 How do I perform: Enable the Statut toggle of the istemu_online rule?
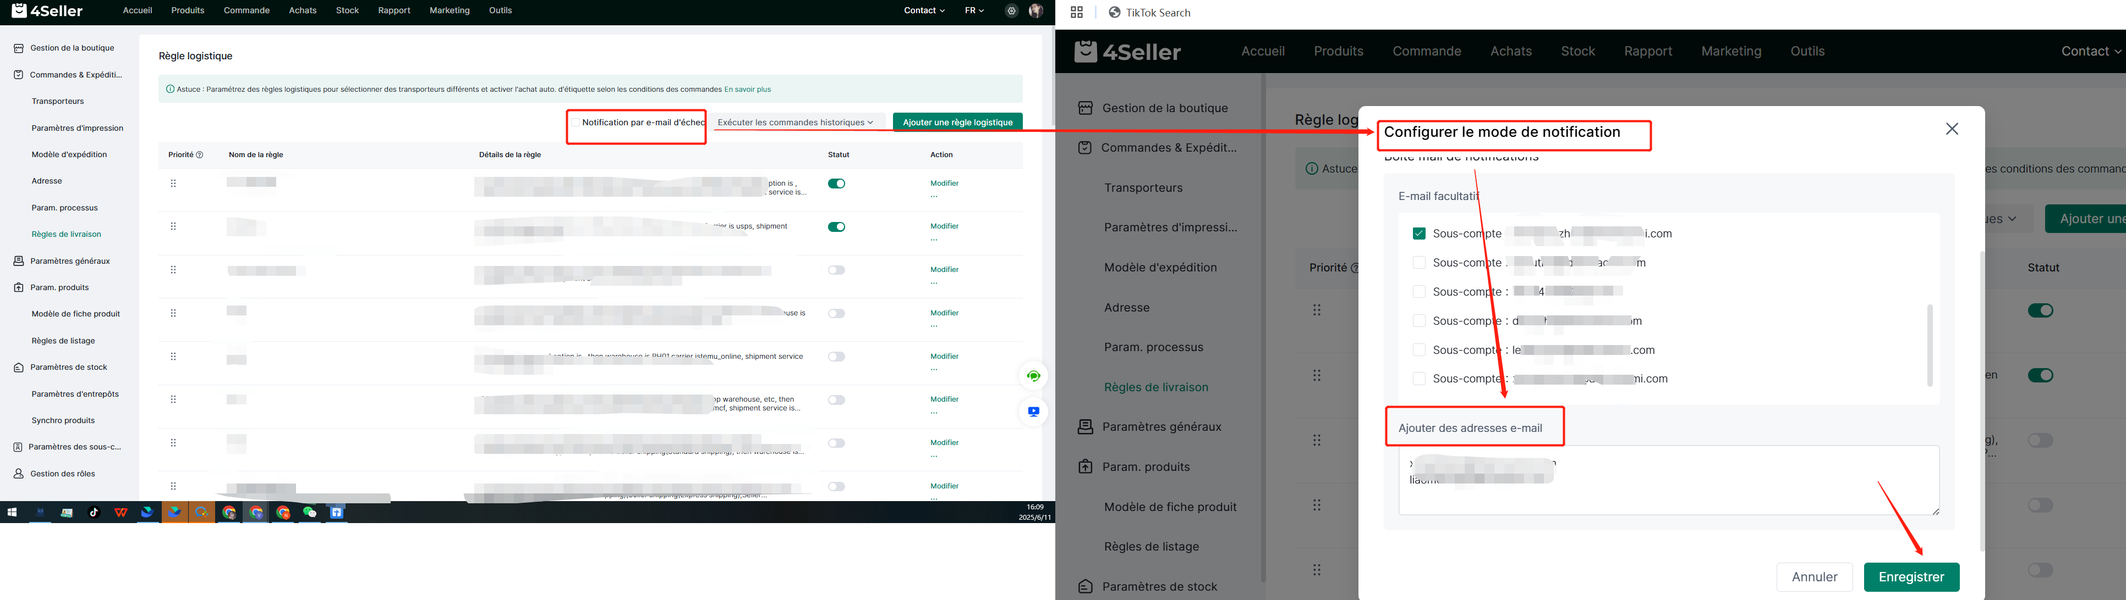click(837, 357)
